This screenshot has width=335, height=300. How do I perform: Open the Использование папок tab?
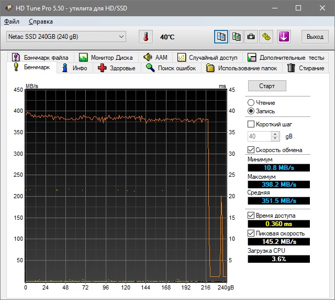tap(242, 68)
